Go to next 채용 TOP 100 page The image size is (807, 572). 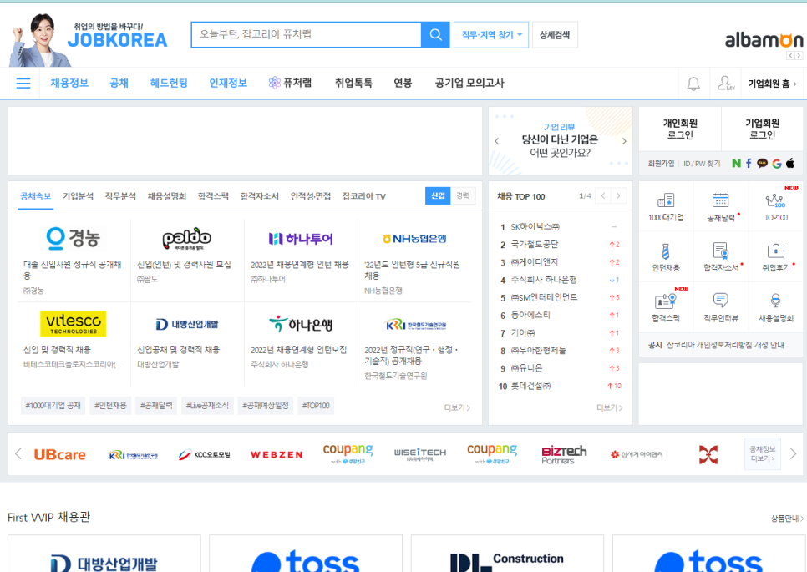coord(618,195)
